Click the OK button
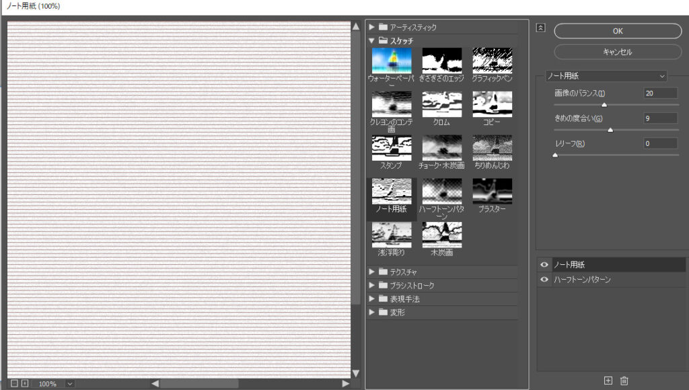Viewport: 689px width, 390px height. coord(618,31)
